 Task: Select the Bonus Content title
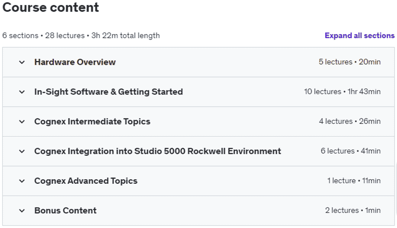click(65, 211)
